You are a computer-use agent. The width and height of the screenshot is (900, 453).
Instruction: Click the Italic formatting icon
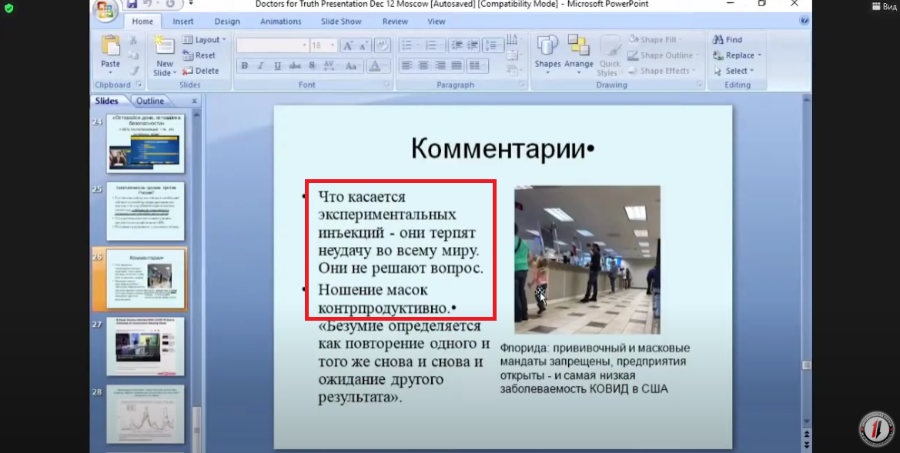coord(260,66)
